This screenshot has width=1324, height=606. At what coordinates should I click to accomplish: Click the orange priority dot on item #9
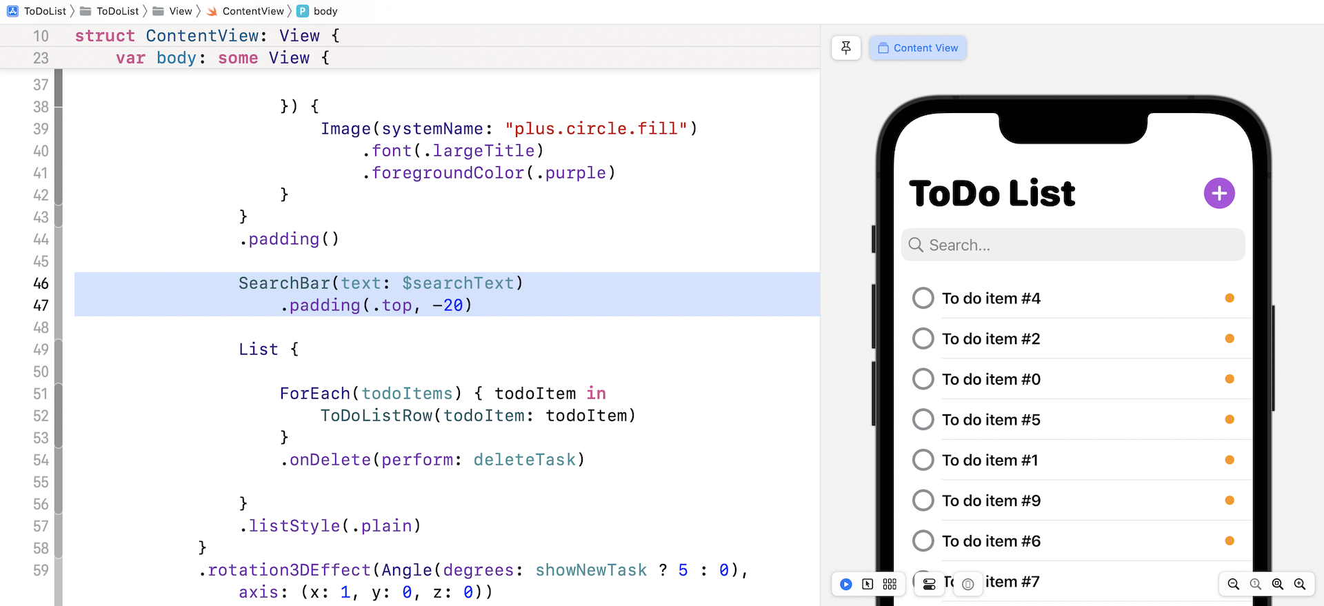1230,501
